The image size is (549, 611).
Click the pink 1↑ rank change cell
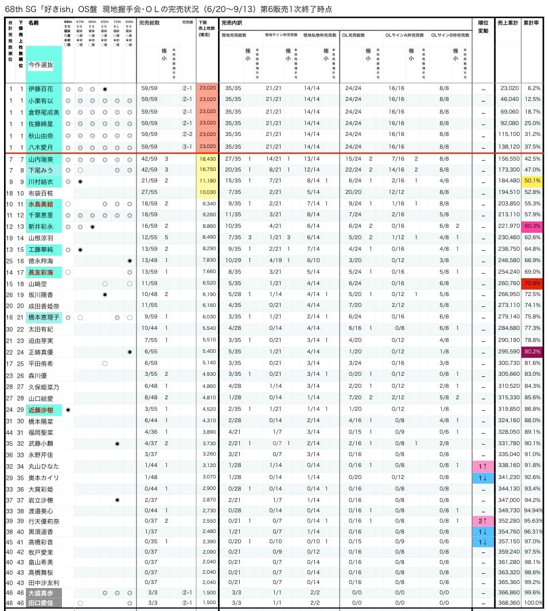coord(483,466)
